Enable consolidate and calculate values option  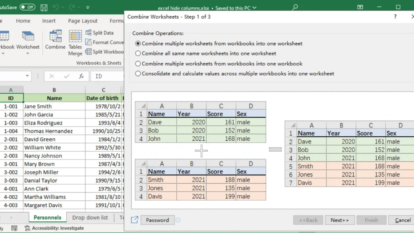pos(138,74)
